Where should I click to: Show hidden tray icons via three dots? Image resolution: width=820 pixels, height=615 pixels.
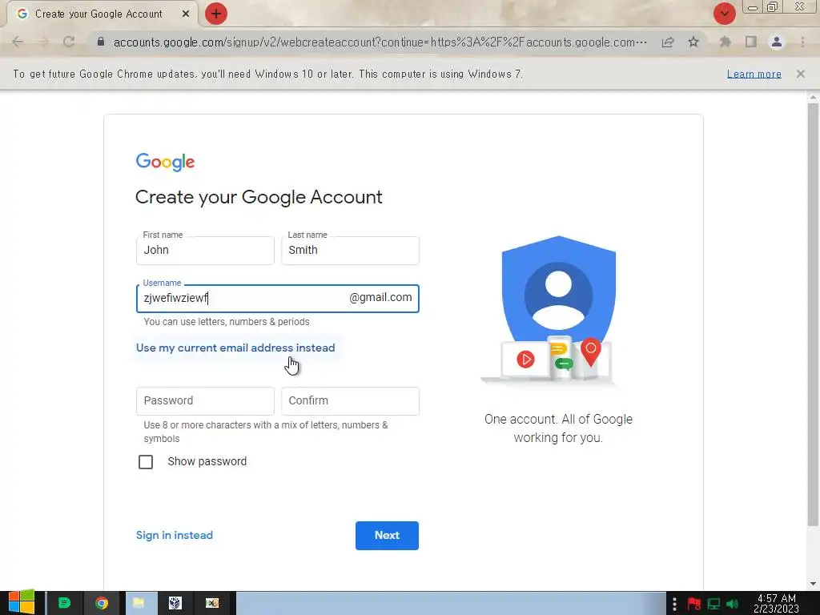(674, 604)
